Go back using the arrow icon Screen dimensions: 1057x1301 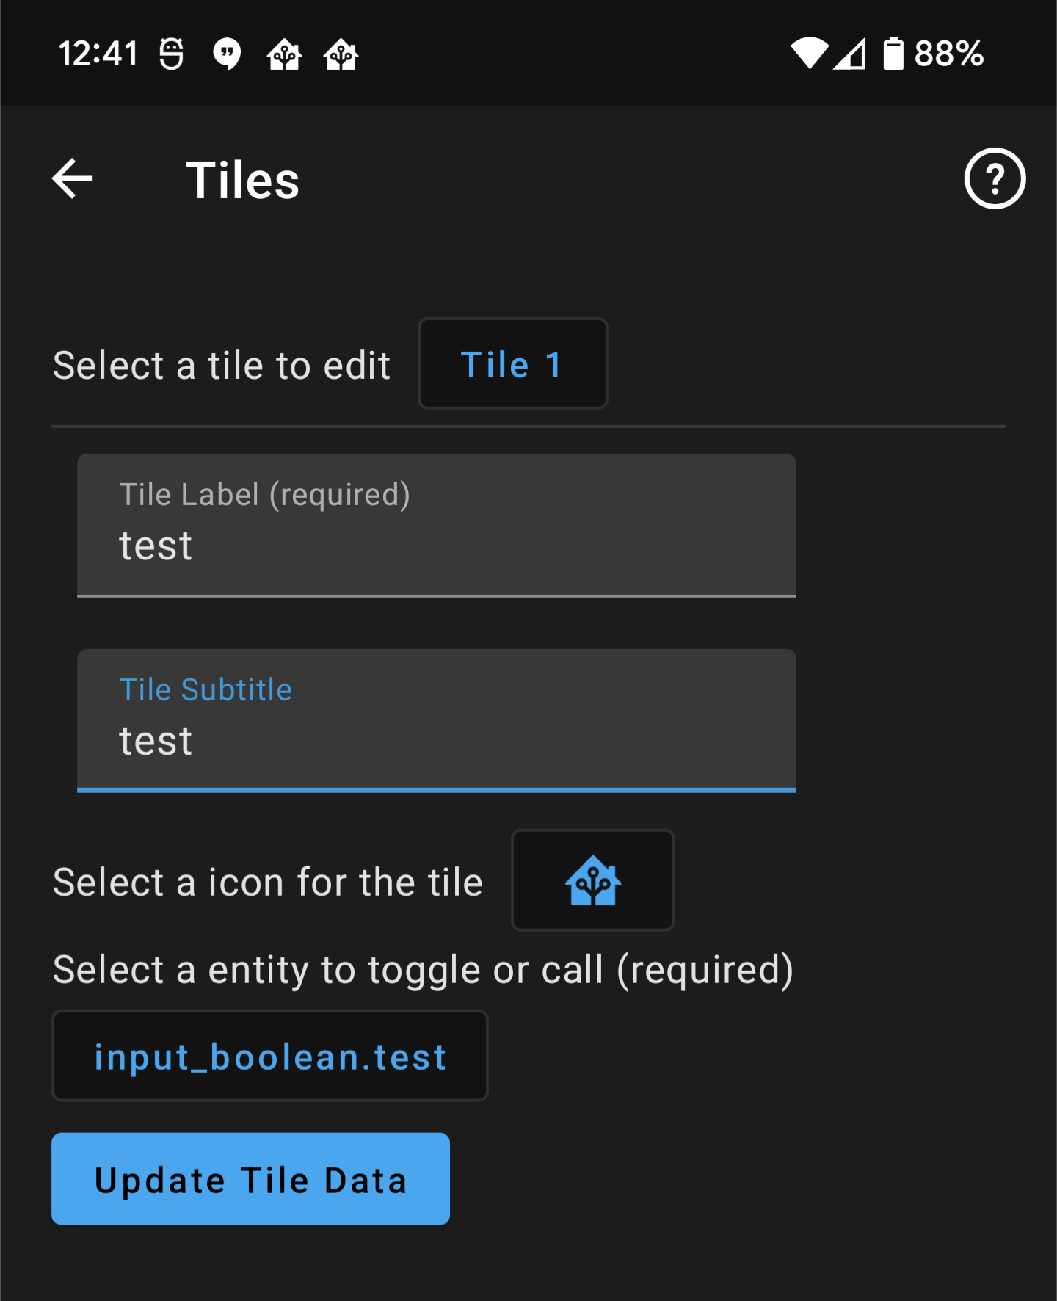(73, 178)
